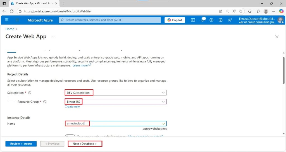Go to Home breadcrumb
The width and height of the screenshot is (286, 152).
(10, 29)
